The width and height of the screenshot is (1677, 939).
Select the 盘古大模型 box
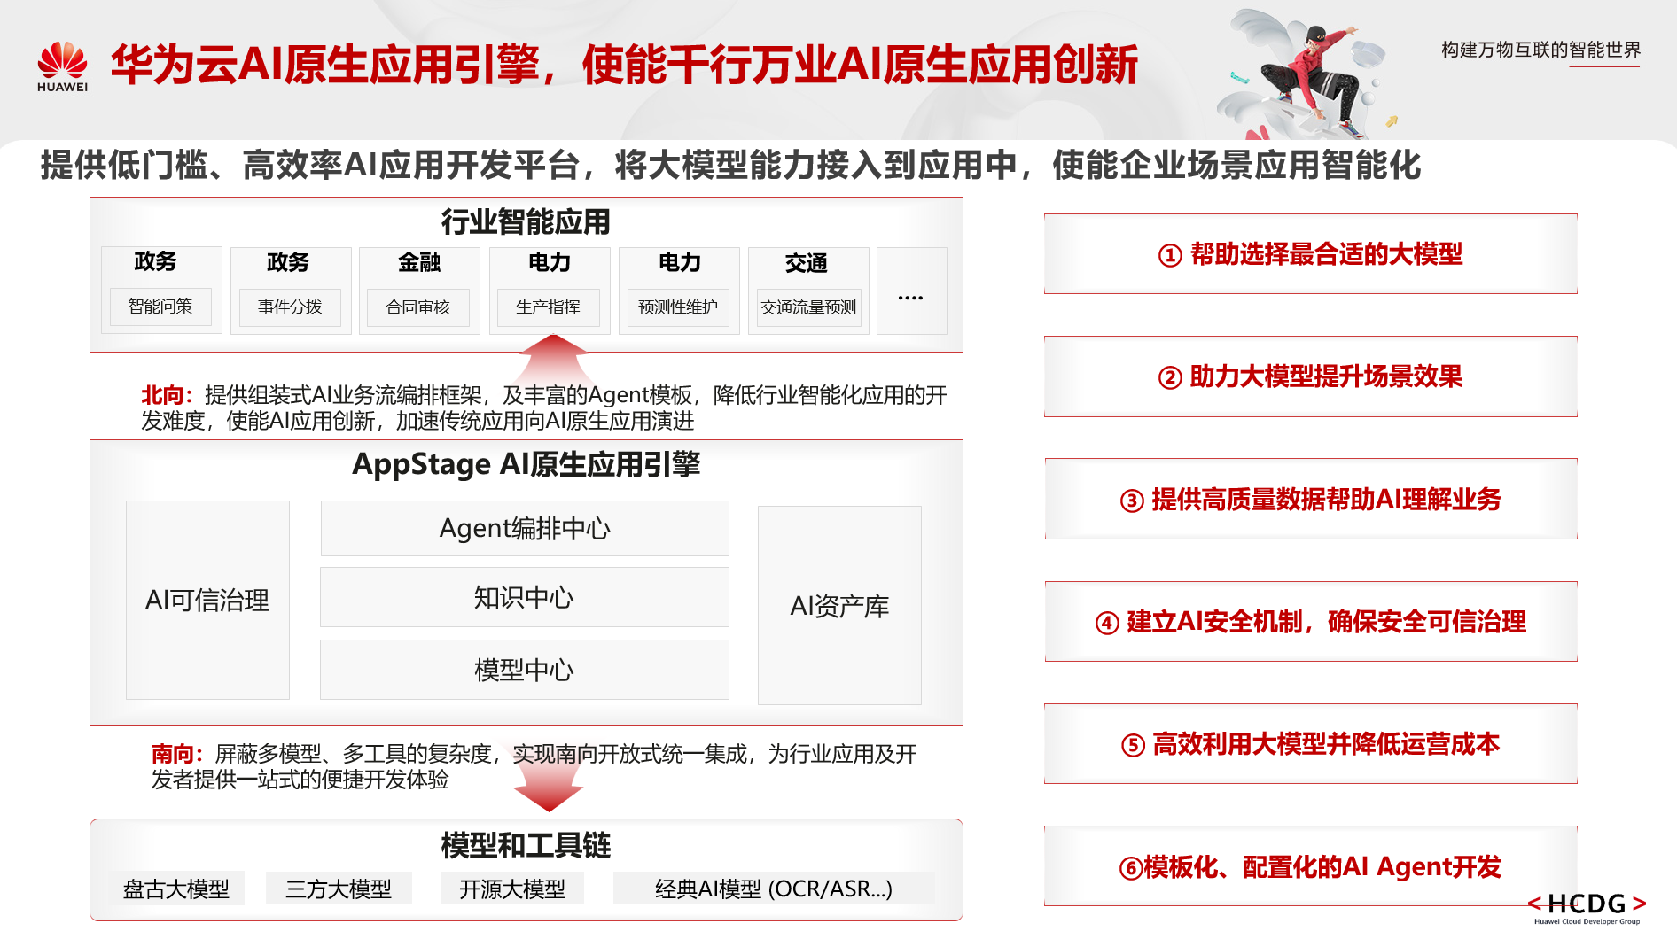176,889
